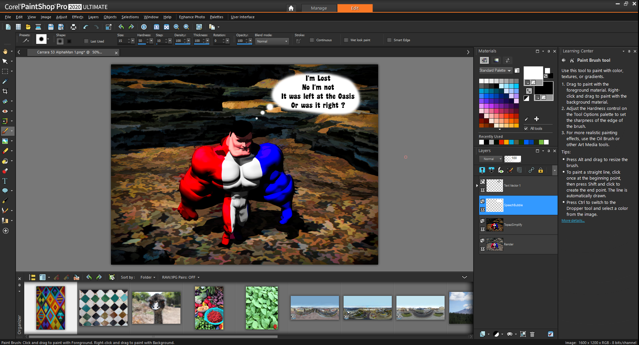Open the Adjust menu
639x345 pixels.
click(x=61, y=17)
